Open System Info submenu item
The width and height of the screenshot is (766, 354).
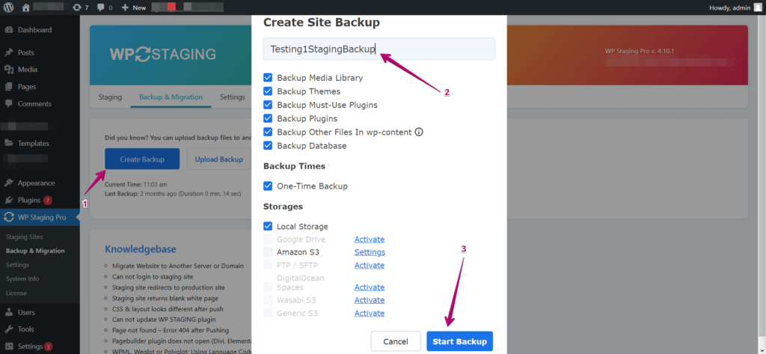(x=22, y=278)
